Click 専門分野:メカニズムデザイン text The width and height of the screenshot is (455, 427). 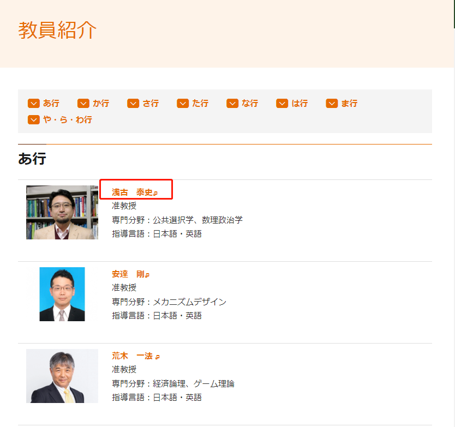(169, 302)
